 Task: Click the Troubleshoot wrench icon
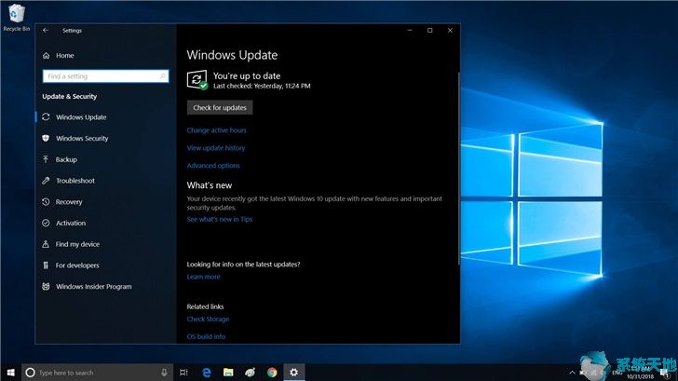[46, 181]
